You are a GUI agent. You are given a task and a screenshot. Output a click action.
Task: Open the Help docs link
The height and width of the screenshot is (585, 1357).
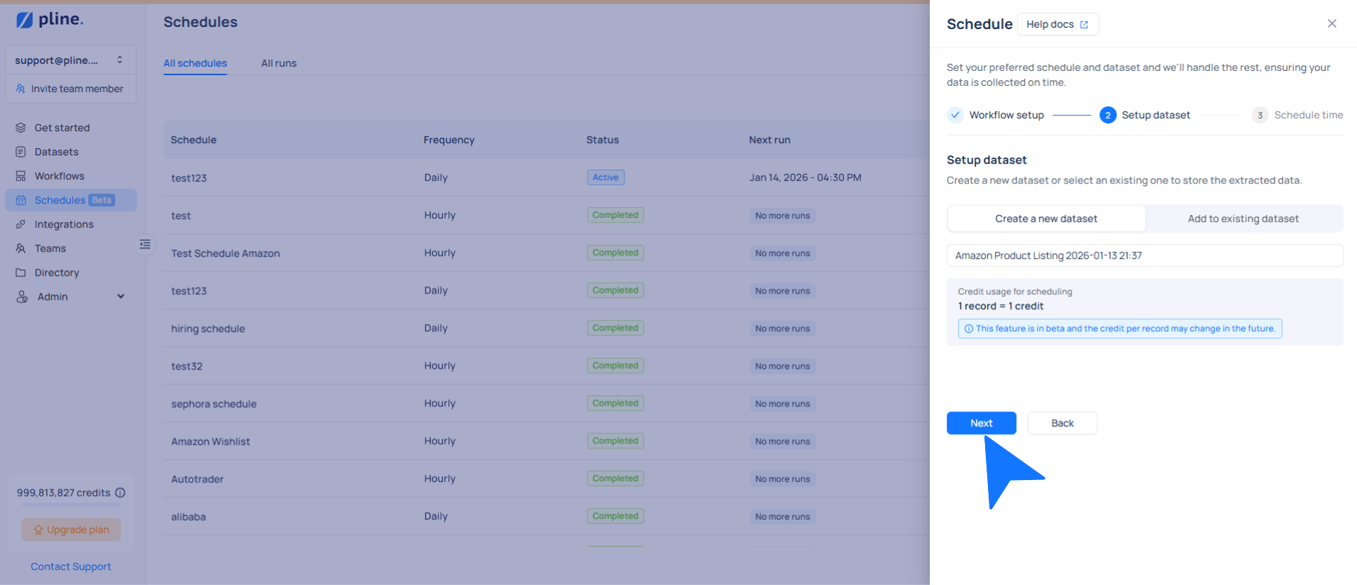coord(1057,24)
